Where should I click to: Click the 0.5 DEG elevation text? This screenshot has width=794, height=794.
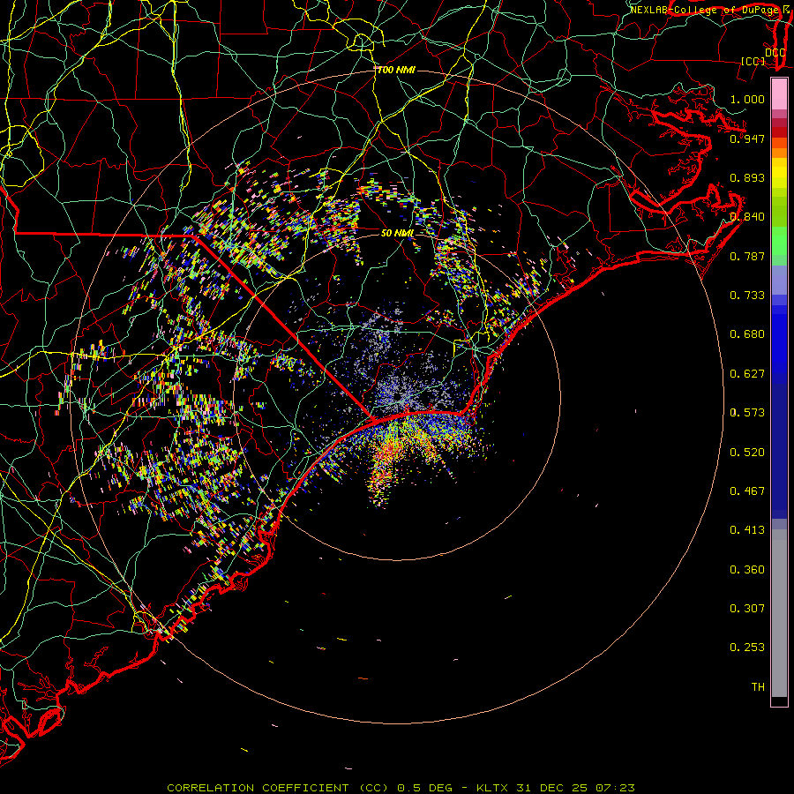coord(424,788)
